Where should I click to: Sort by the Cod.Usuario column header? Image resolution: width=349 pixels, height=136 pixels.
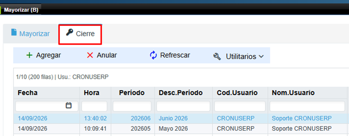(237, 93)
